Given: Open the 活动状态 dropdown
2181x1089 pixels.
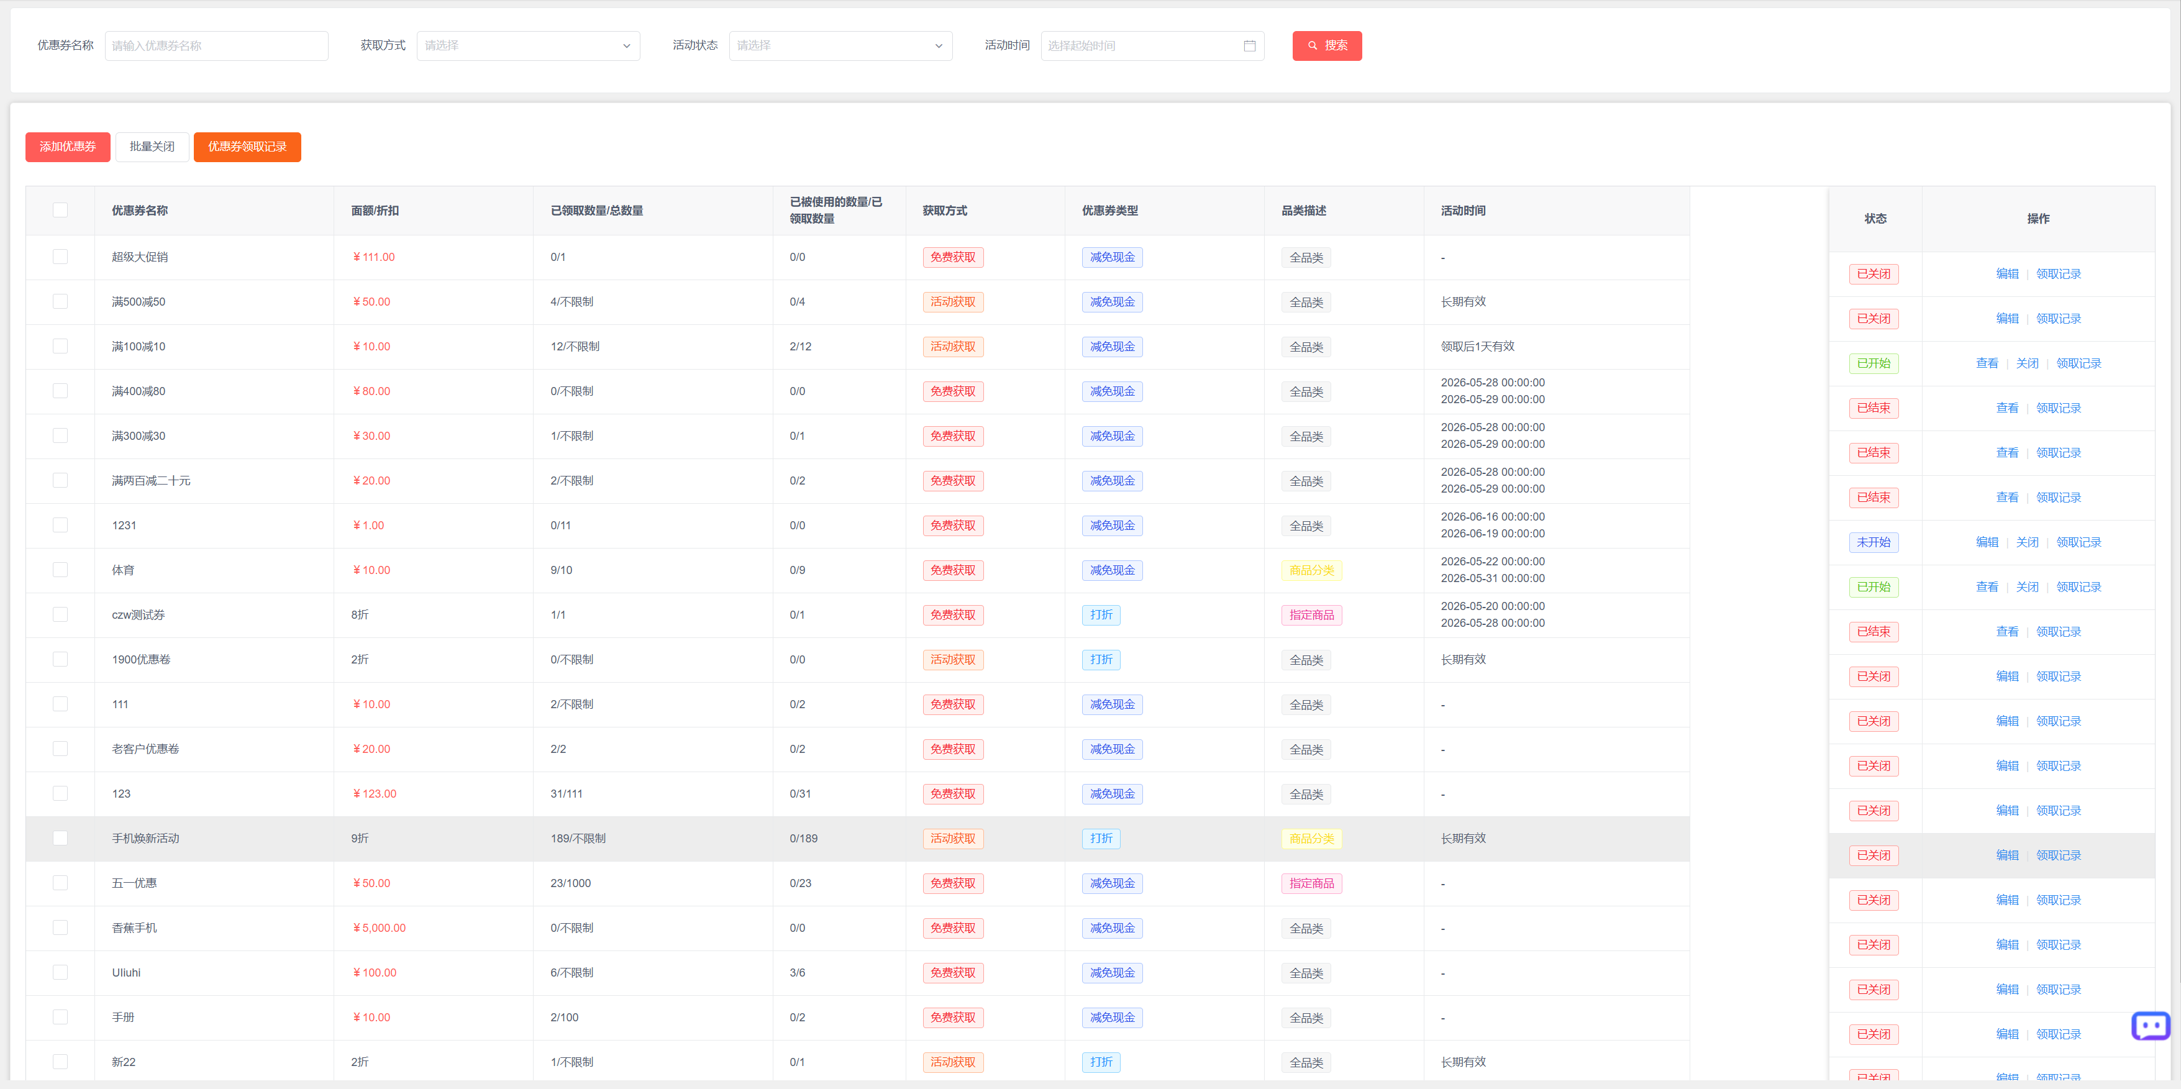Looking at the screenshot, I should 840,46.
